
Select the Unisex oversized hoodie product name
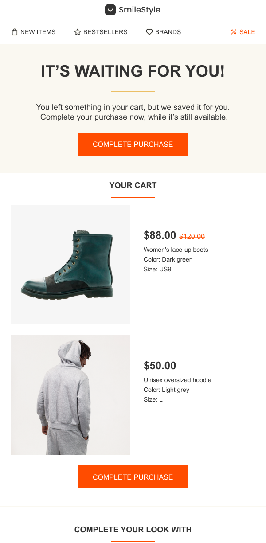[x=177, y=380]
